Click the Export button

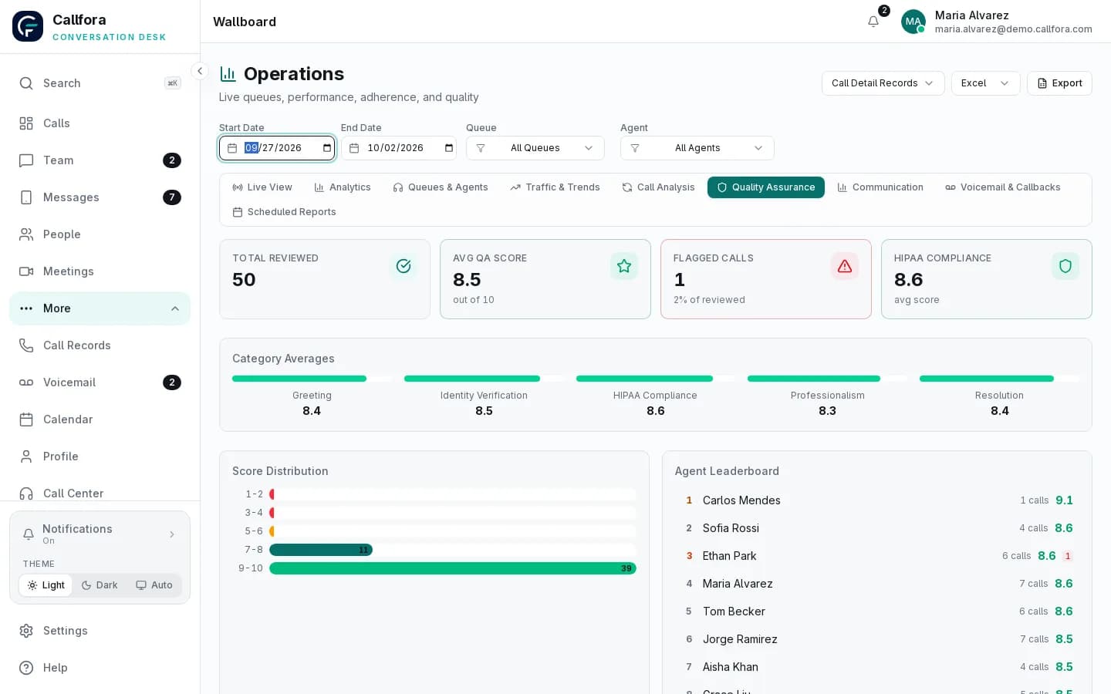click(1059, 83)
